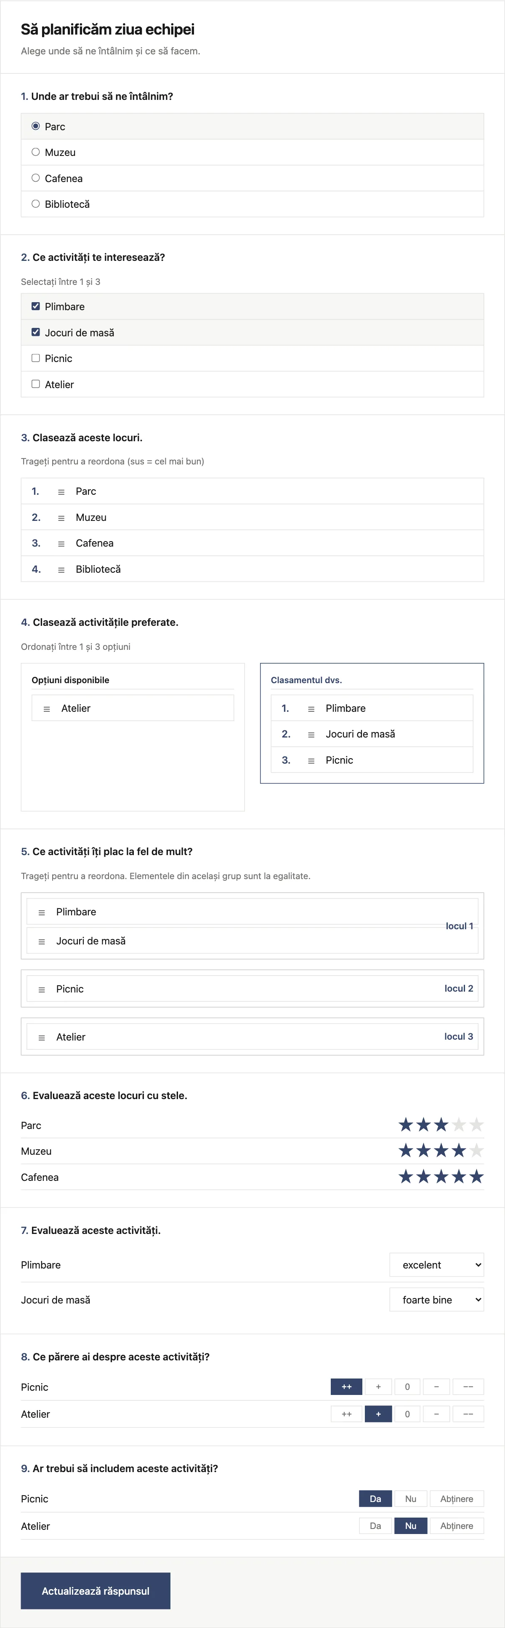Click drag handle of Jocuri de masă in tie groups
Image resolution: width=505 pixels, height=1628 pixels.
click(42, 941)
